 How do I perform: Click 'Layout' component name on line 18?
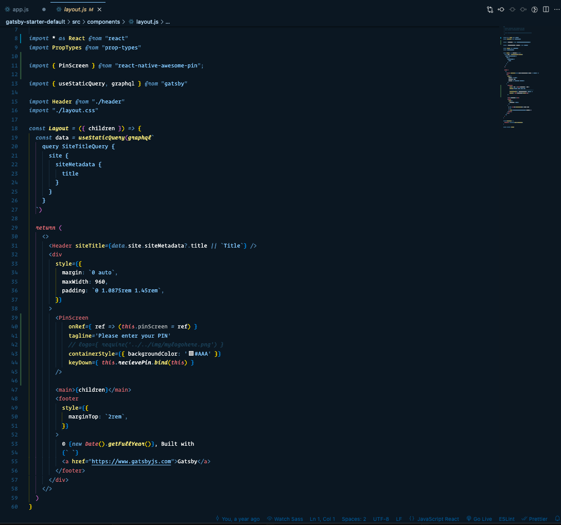click(x=58, y=129)
